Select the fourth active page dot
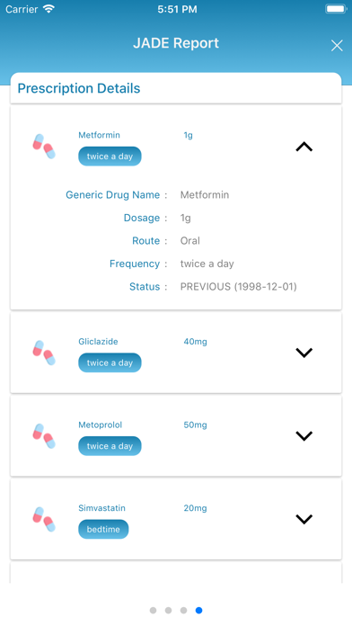This screenshot has width=352, height=626. point(199,610)
